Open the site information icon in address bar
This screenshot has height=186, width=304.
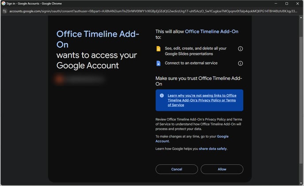pyautogui.click(x=5, y=11)
